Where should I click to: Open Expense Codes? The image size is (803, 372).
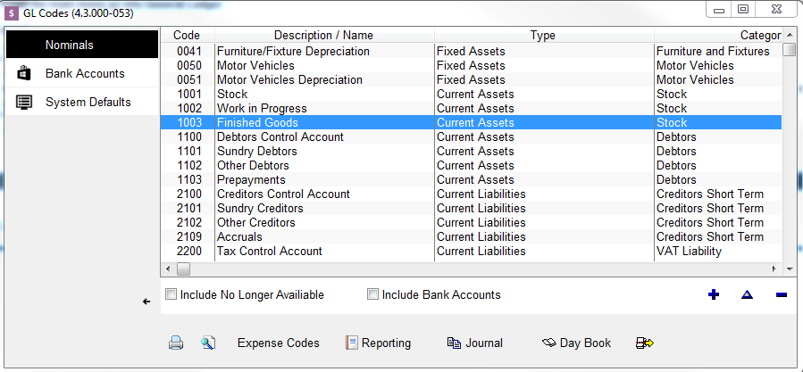(279, 343)
